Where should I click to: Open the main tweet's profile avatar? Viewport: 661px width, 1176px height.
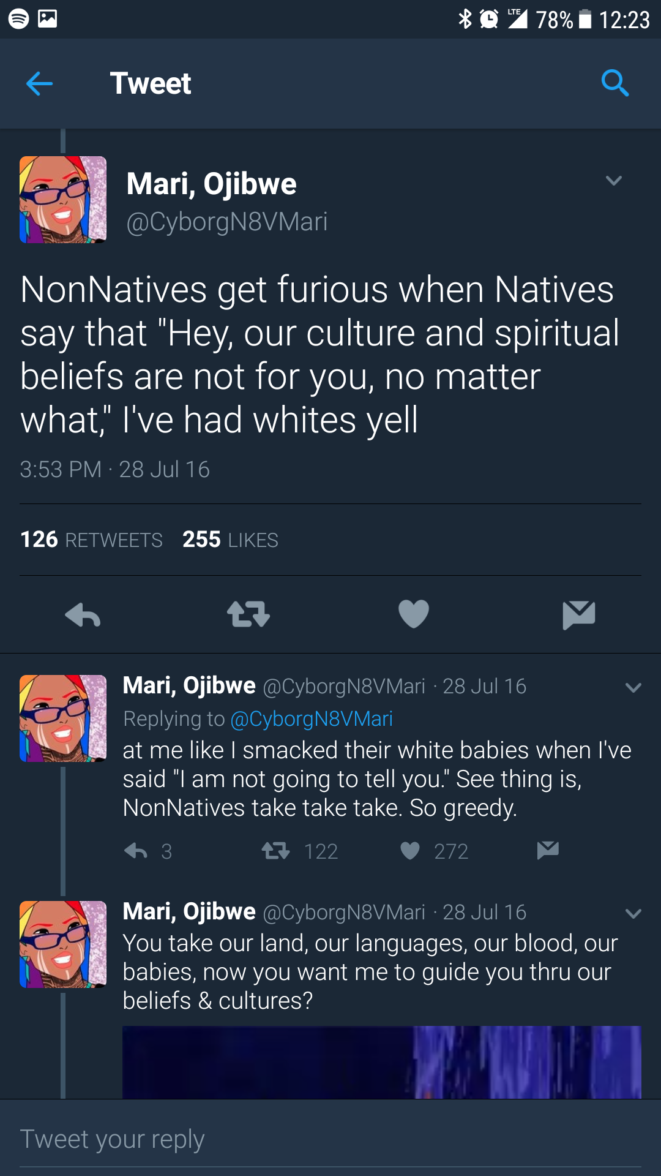click(x=63, y=200)
